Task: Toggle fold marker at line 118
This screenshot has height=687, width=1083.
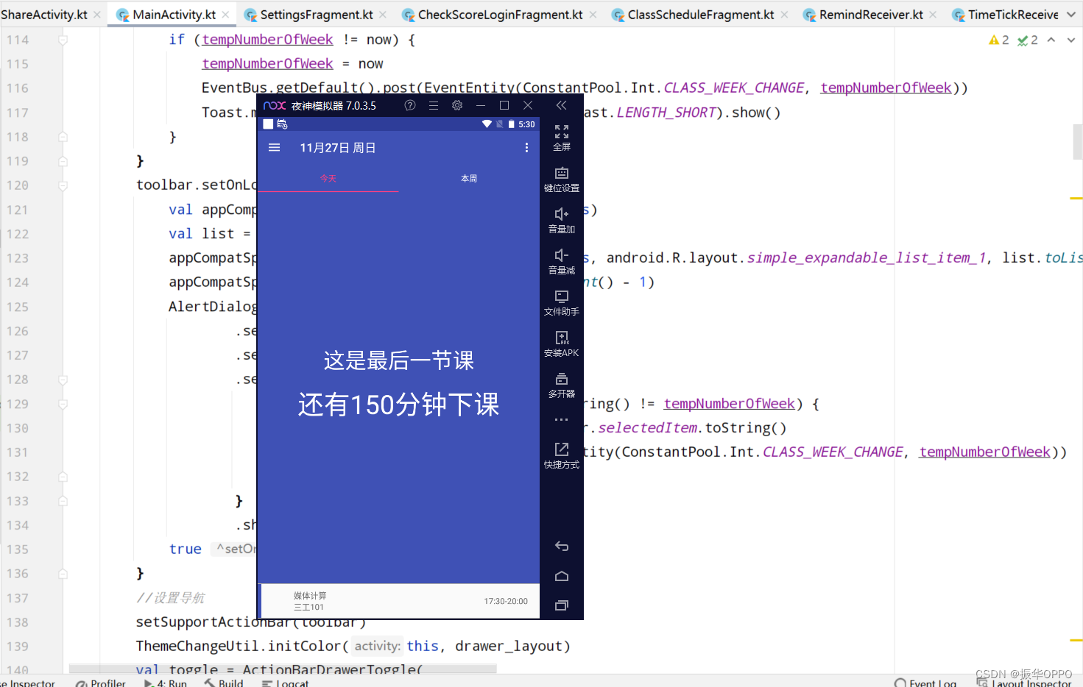Action: point(63,137)
